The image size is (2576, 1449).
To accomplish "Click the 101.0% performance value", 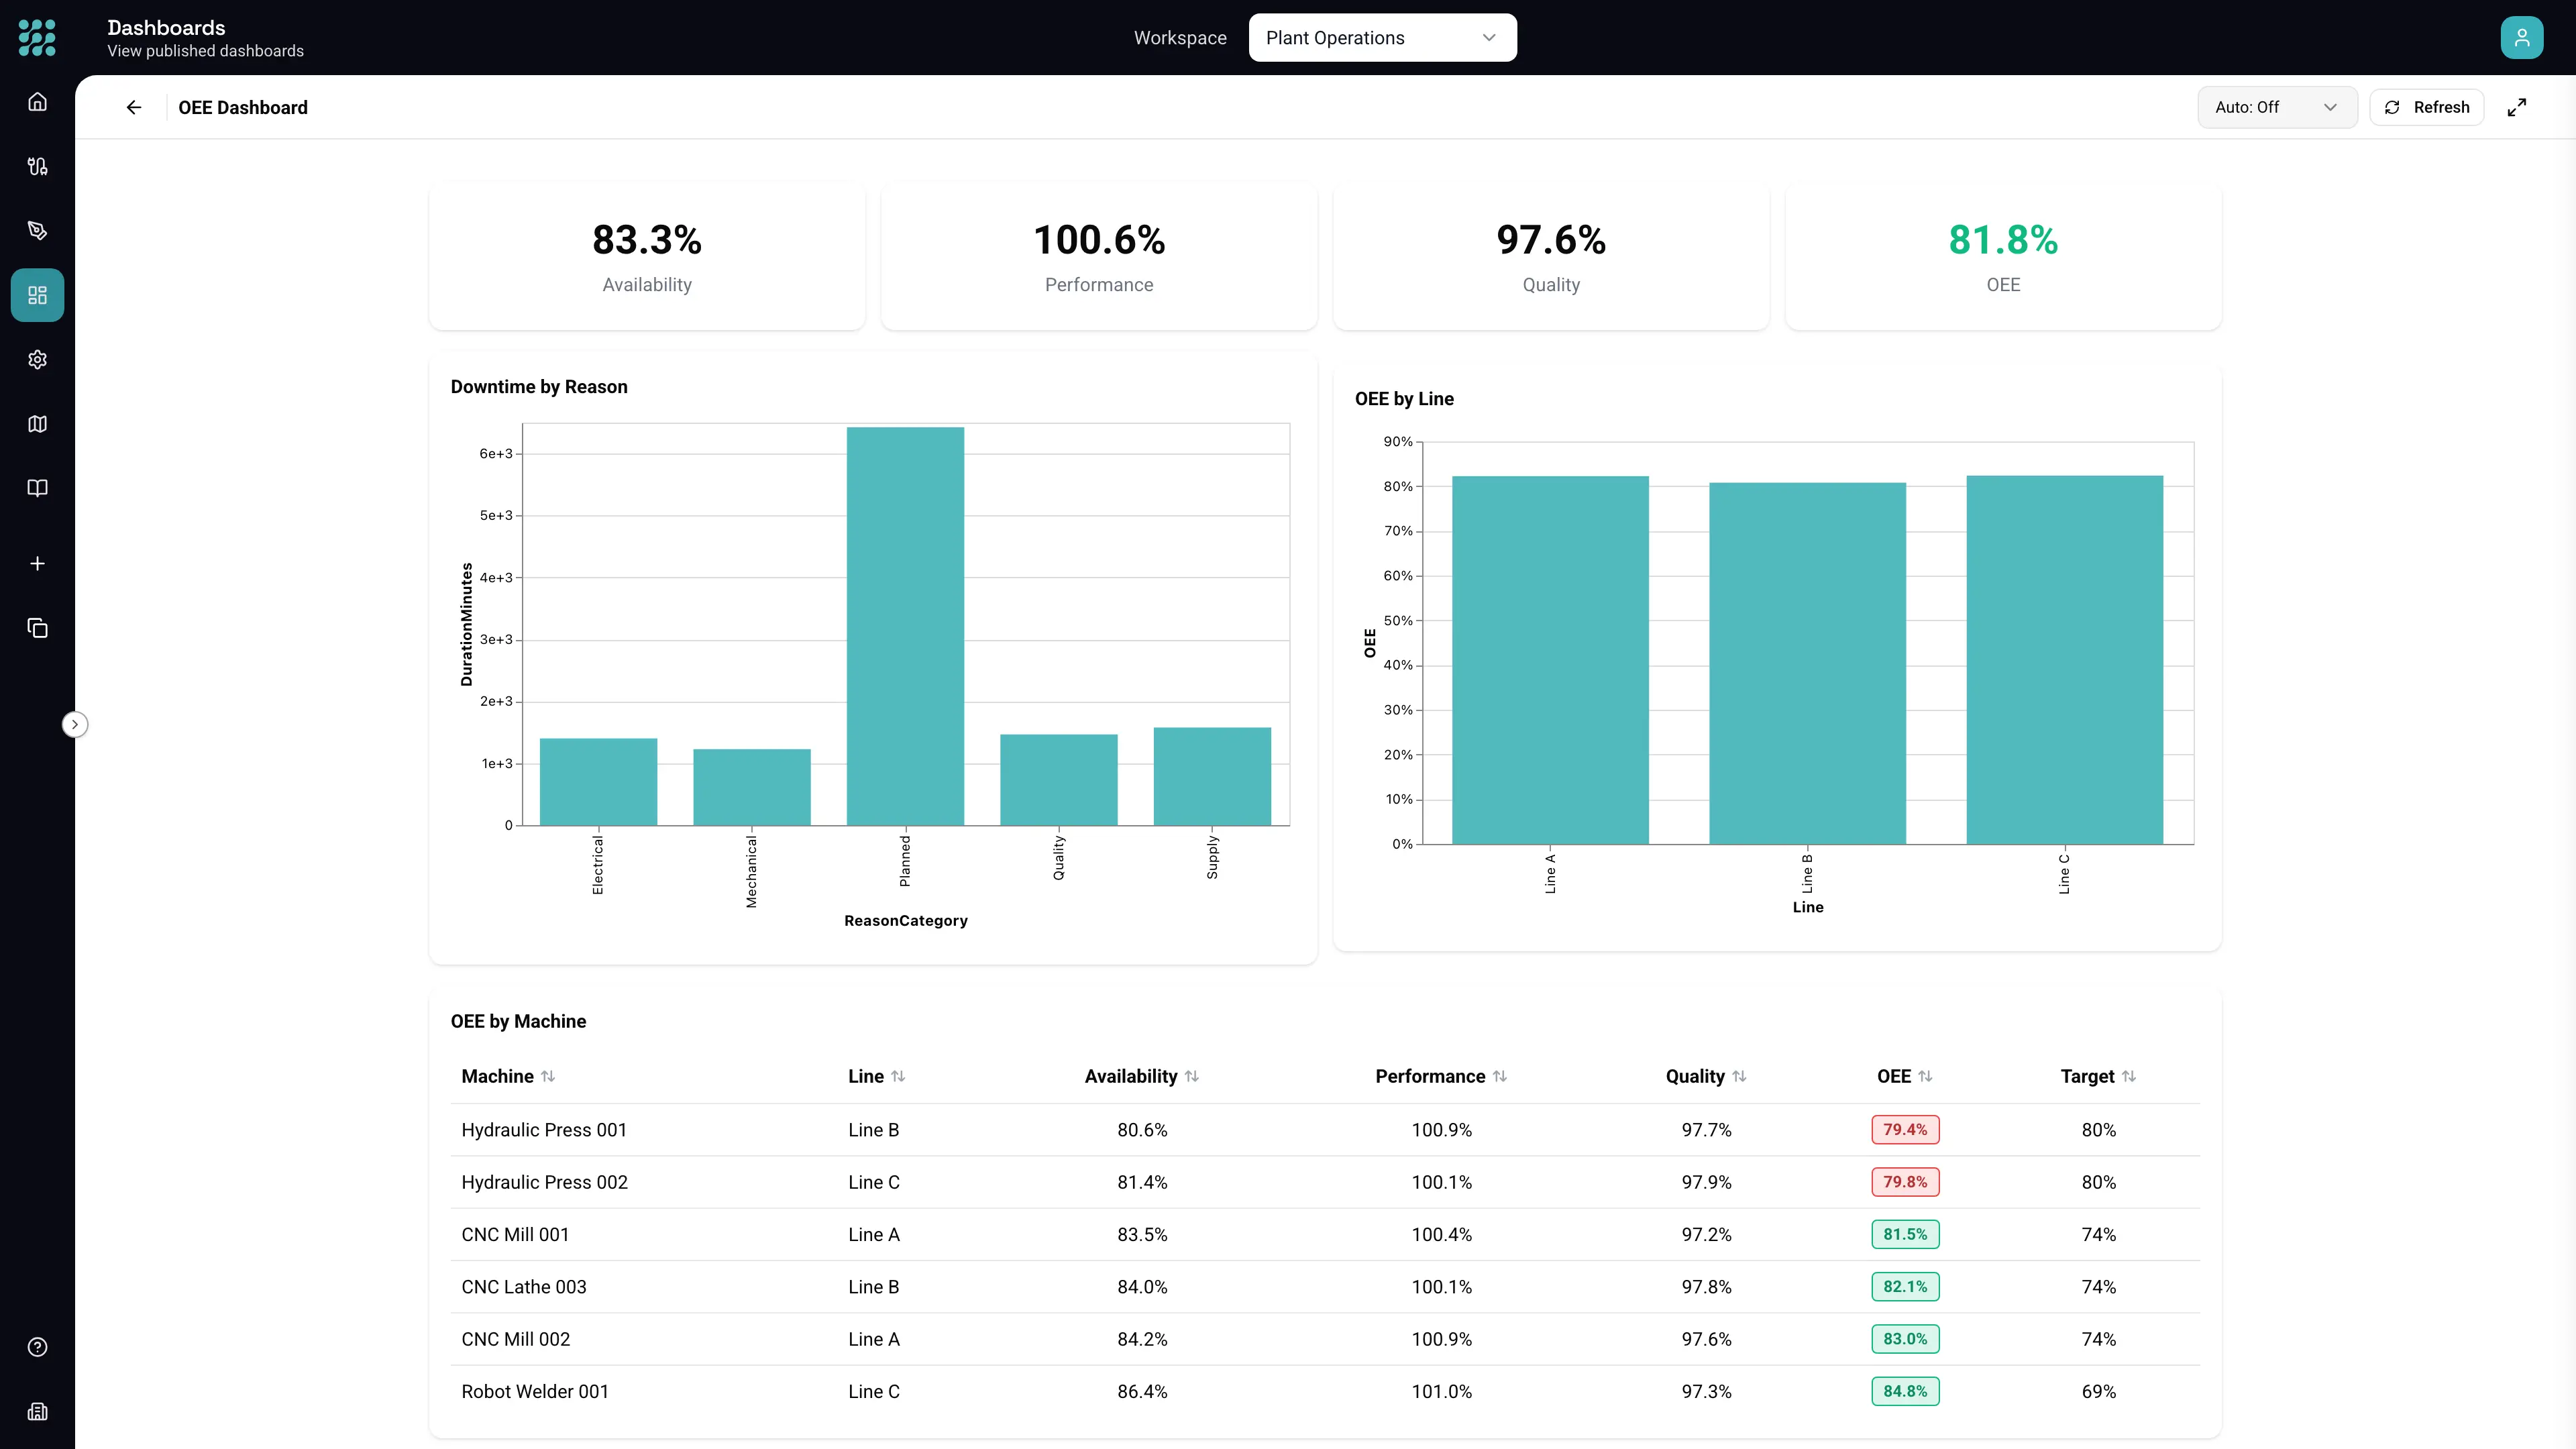I will (x=1441, y=1392).
